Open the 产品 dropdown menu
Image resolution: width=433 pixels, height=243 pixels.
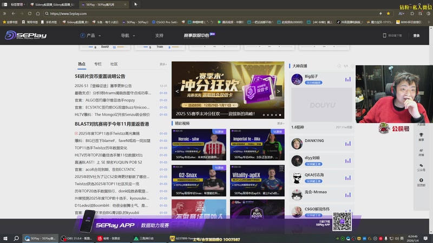click(x=90, y=36)
